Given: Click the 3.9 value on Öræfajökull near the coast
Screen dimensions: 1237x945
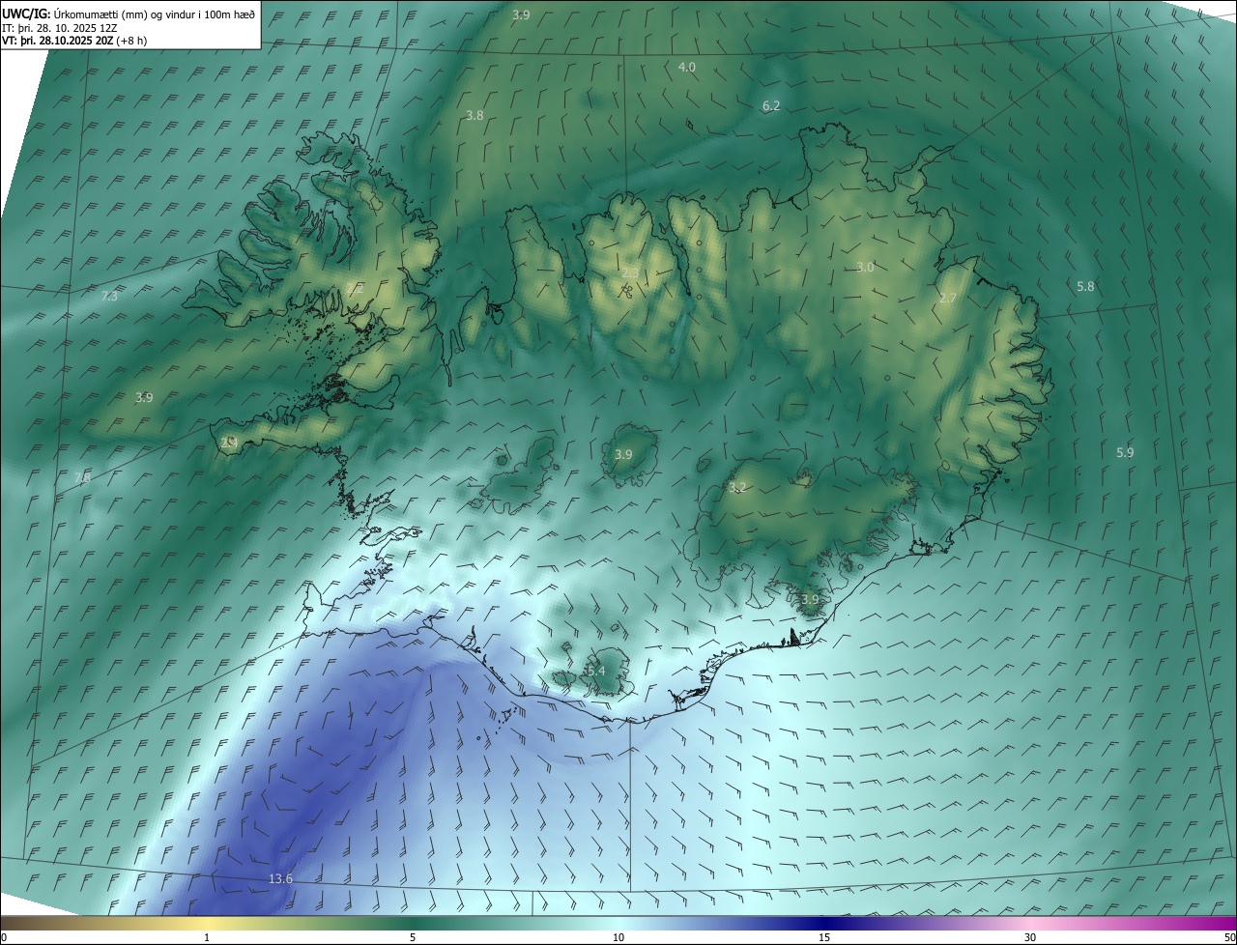Looking at the screenshot, I should tap(810, 599).
